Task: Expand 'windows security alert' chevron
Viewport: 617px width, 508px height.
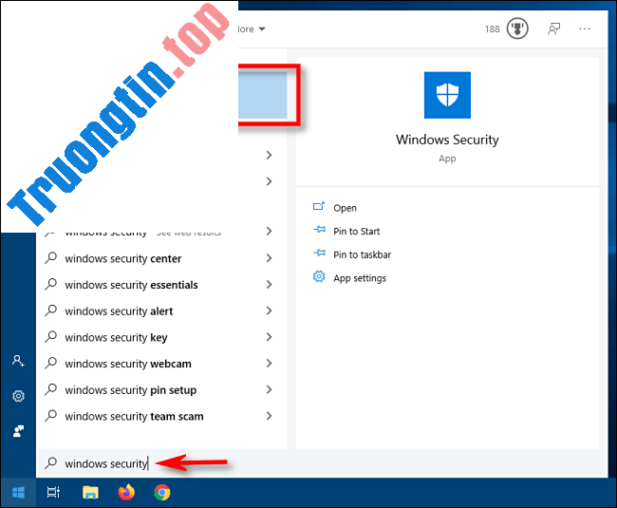Action: [x=270, y=310]
